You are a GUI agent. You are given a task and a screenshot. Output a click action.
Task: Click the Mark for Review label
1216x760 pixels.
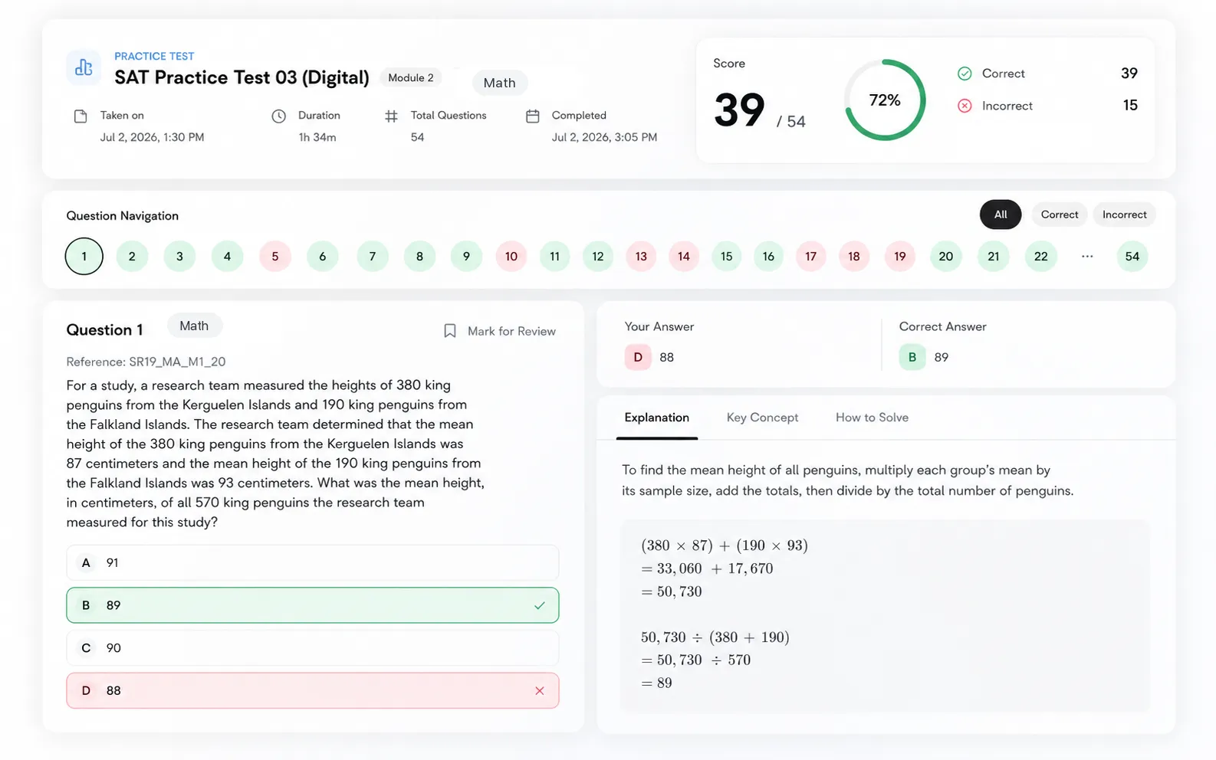click(x=511, y=331)
